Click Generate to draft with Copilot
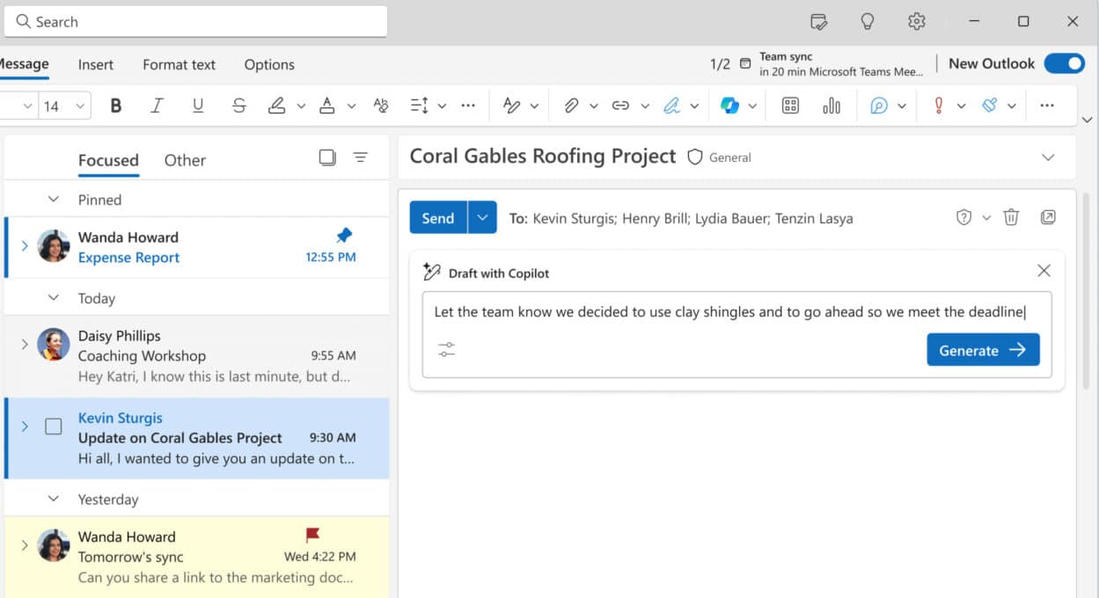Image resolution: width=1099 pixels, height=598 pixels. 983,350
